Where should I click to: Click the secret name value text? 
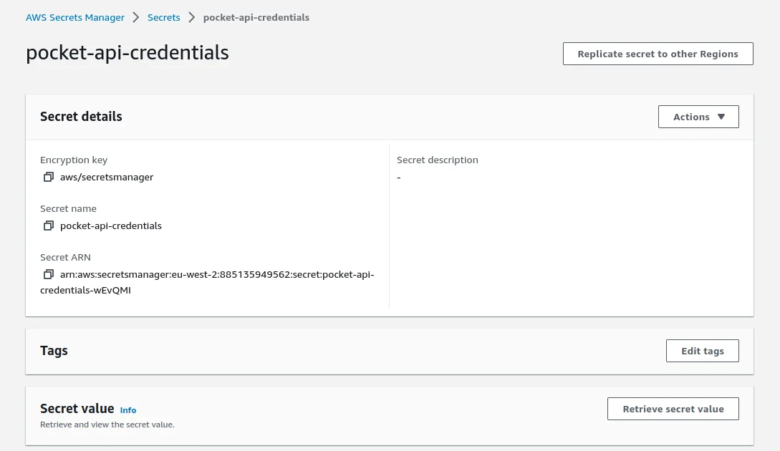coord(111,225)
